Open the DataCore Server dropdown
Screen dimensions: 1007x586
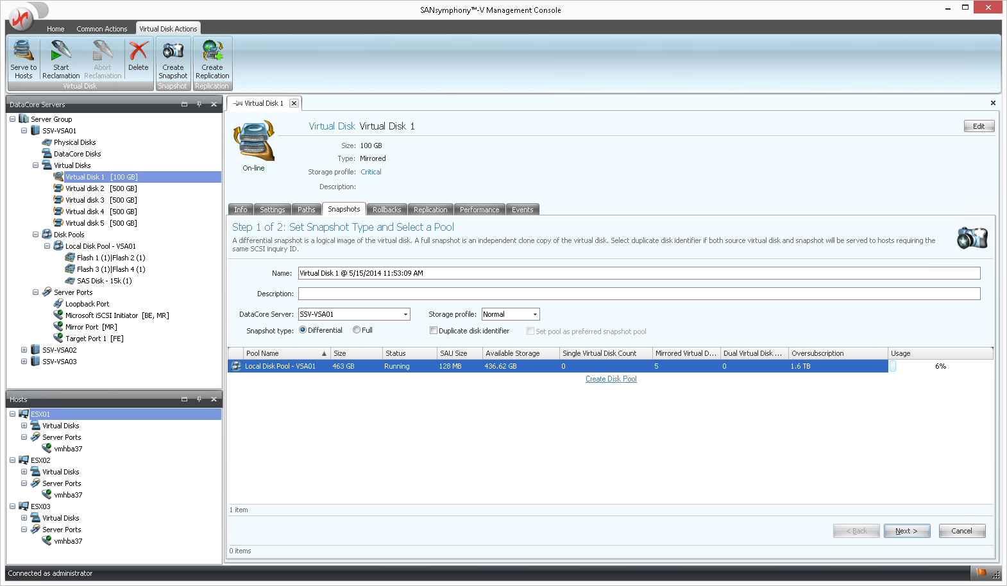[x=405, y=314]
